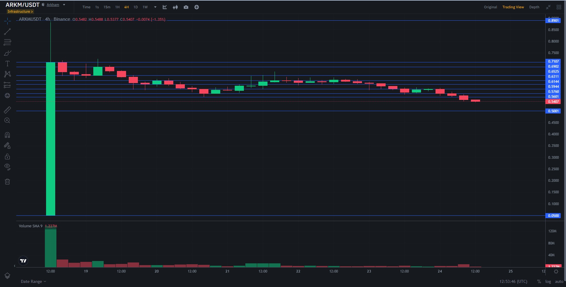
Task: Open the Date Range dropdown
Action: (x=33, y=281)
